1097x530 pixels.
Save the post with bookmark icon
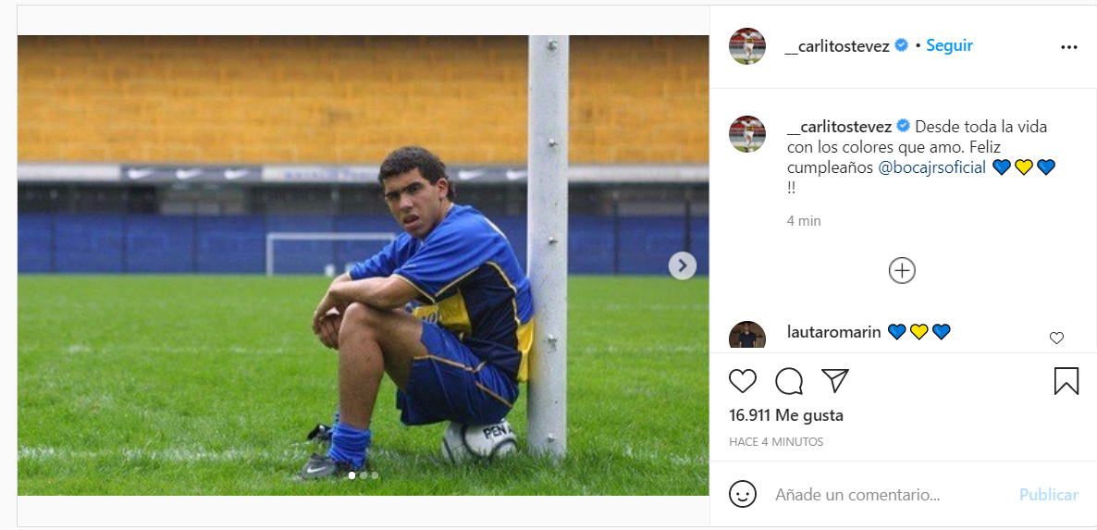point(1066,381)
